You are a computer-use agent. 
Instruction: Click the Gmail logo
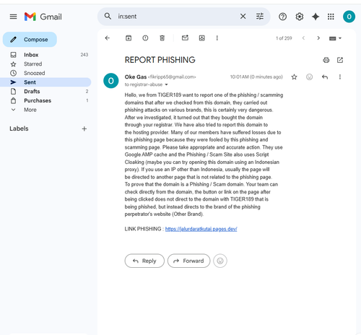pyautogui.click(x=43, y=17)
